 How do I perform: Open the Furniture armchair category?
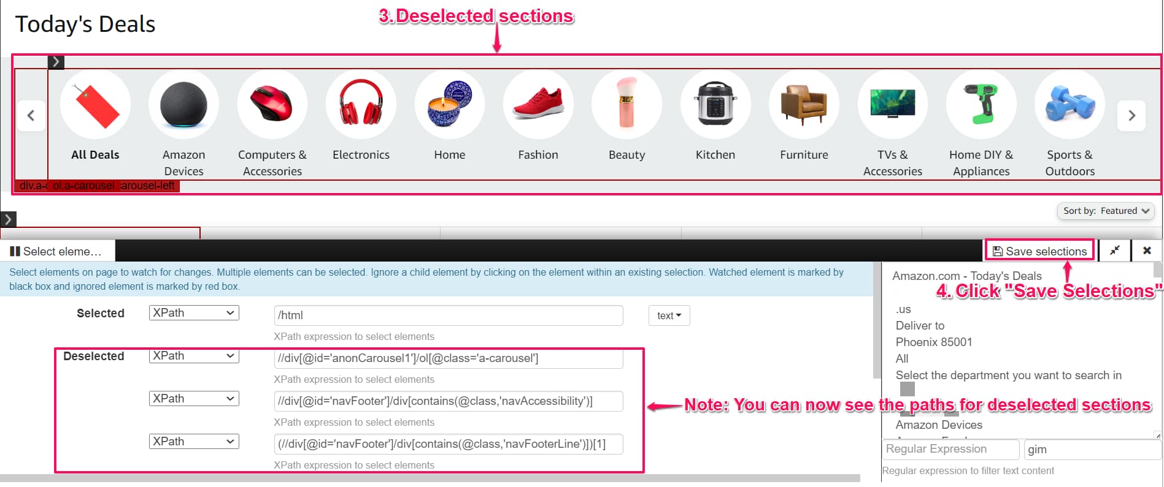coord(804,105)
